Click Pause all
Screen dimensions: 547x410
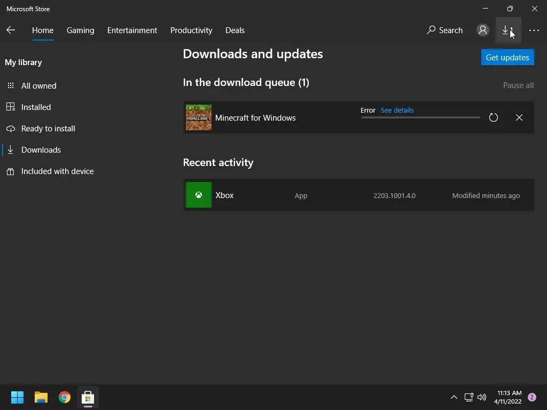tap(518, 85)
